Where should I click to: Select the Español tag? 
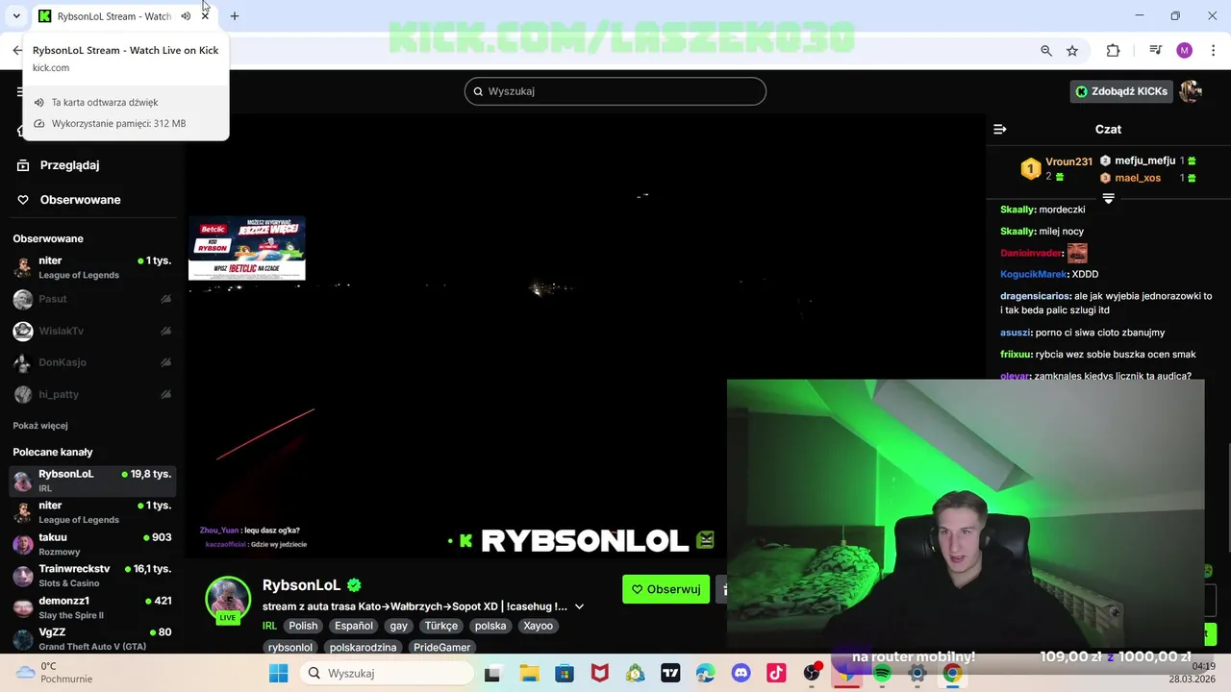(354, 626)
